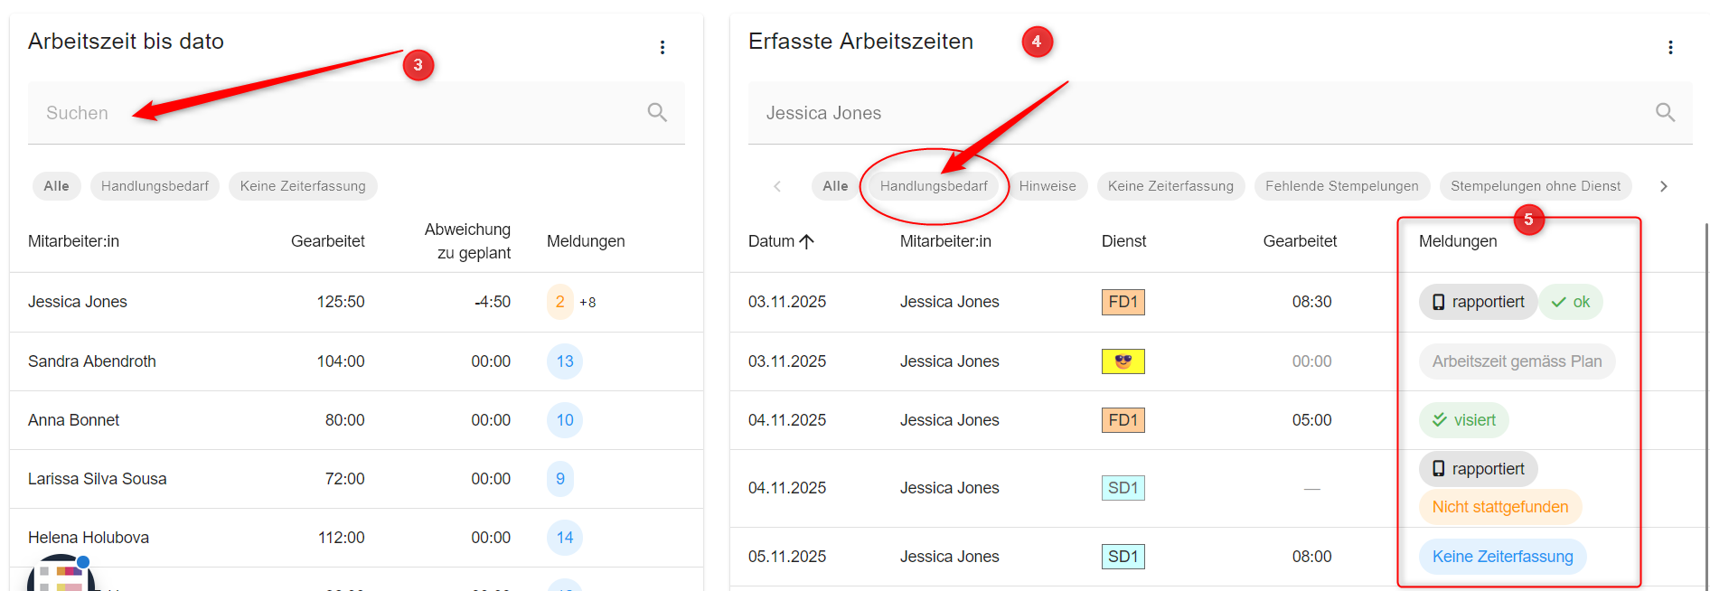Click the search icon in Arbeitszeit bis dato
The image size is (1710, 591).
(x=657, y=112)
